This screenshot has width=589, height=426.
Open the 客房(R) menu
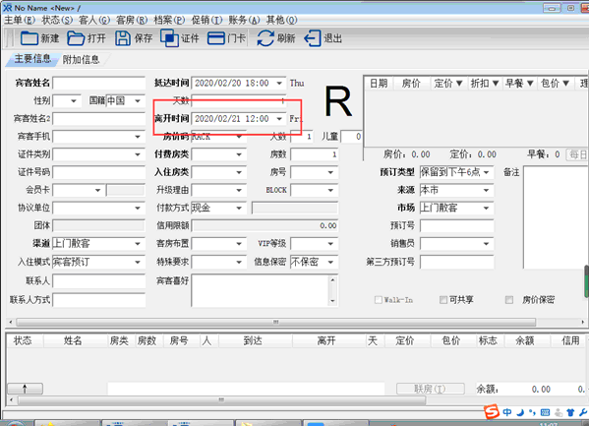[x=132, y=20]
